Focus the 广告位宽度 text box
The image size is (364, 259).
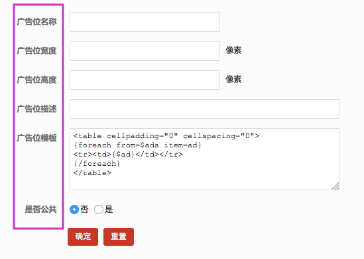(145, 51)
